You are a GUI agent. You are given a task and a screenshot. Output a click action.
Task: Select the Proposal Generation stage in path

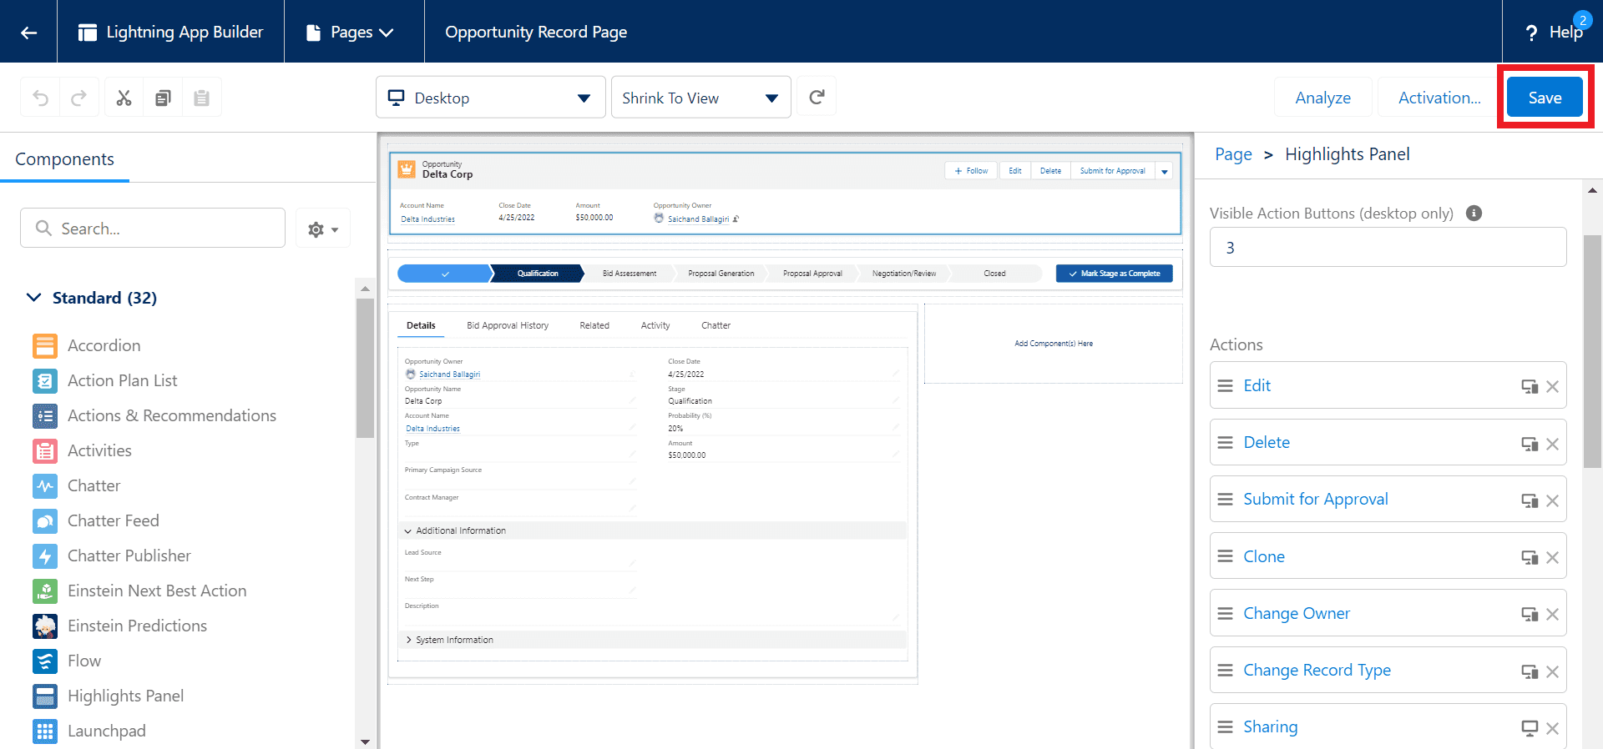[x=721, y=274]
